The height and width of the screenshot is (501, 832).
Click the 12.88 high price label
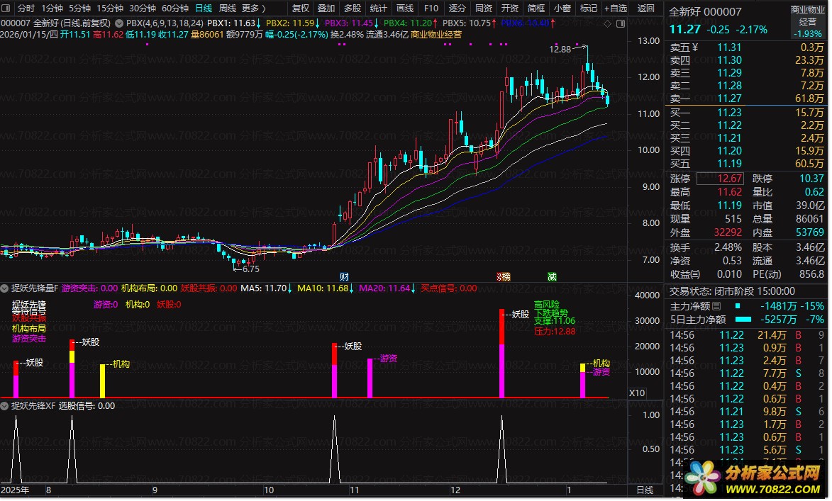coord(560,50)
